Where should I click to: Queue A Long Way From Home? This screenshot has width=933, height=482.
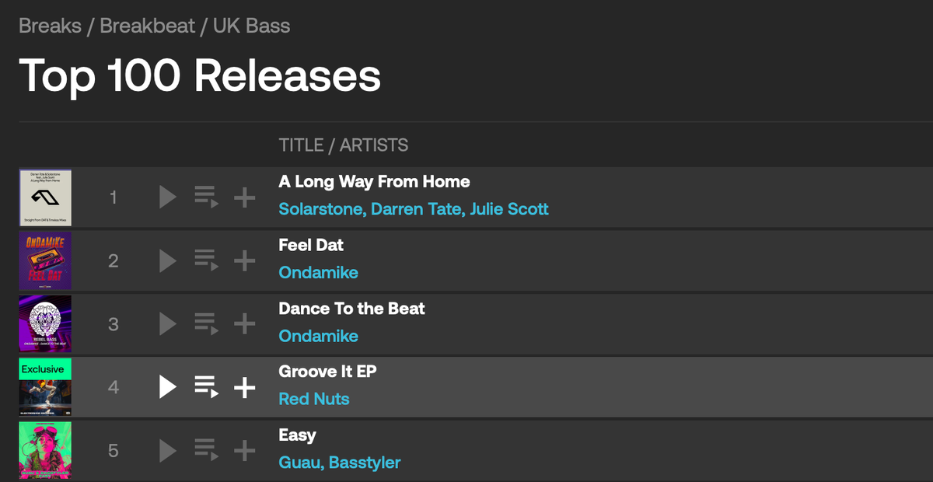click(206, 197)
